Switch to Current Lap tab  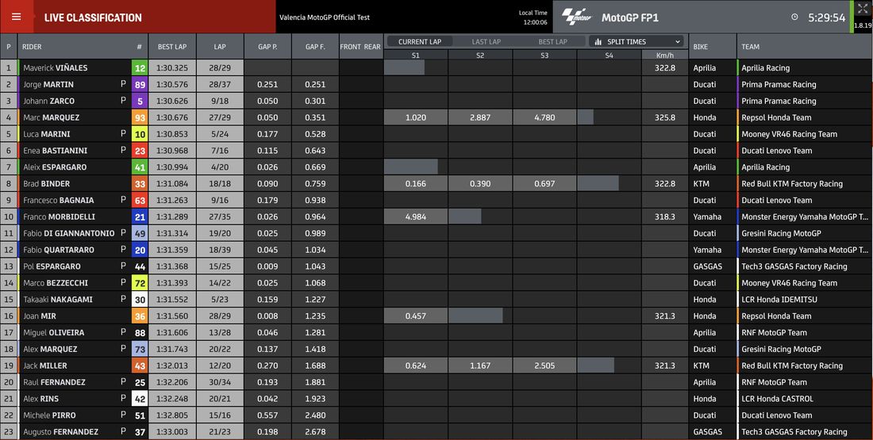tap(420, 42)
